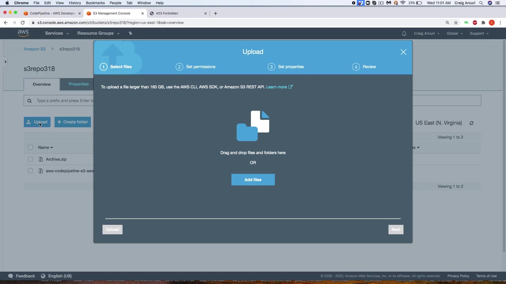
Task: Open the Learn more link
Action: click(x=276, y=87)
